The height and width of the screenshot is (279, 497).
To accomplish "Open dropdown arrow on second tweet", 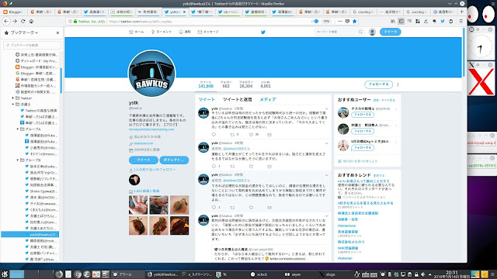I will [x=326, y=143].
